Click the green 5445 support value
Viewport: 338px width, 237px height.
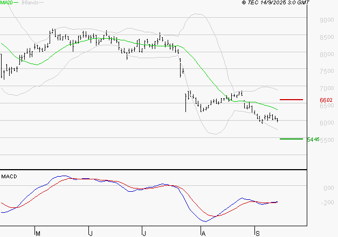(313, 140)
